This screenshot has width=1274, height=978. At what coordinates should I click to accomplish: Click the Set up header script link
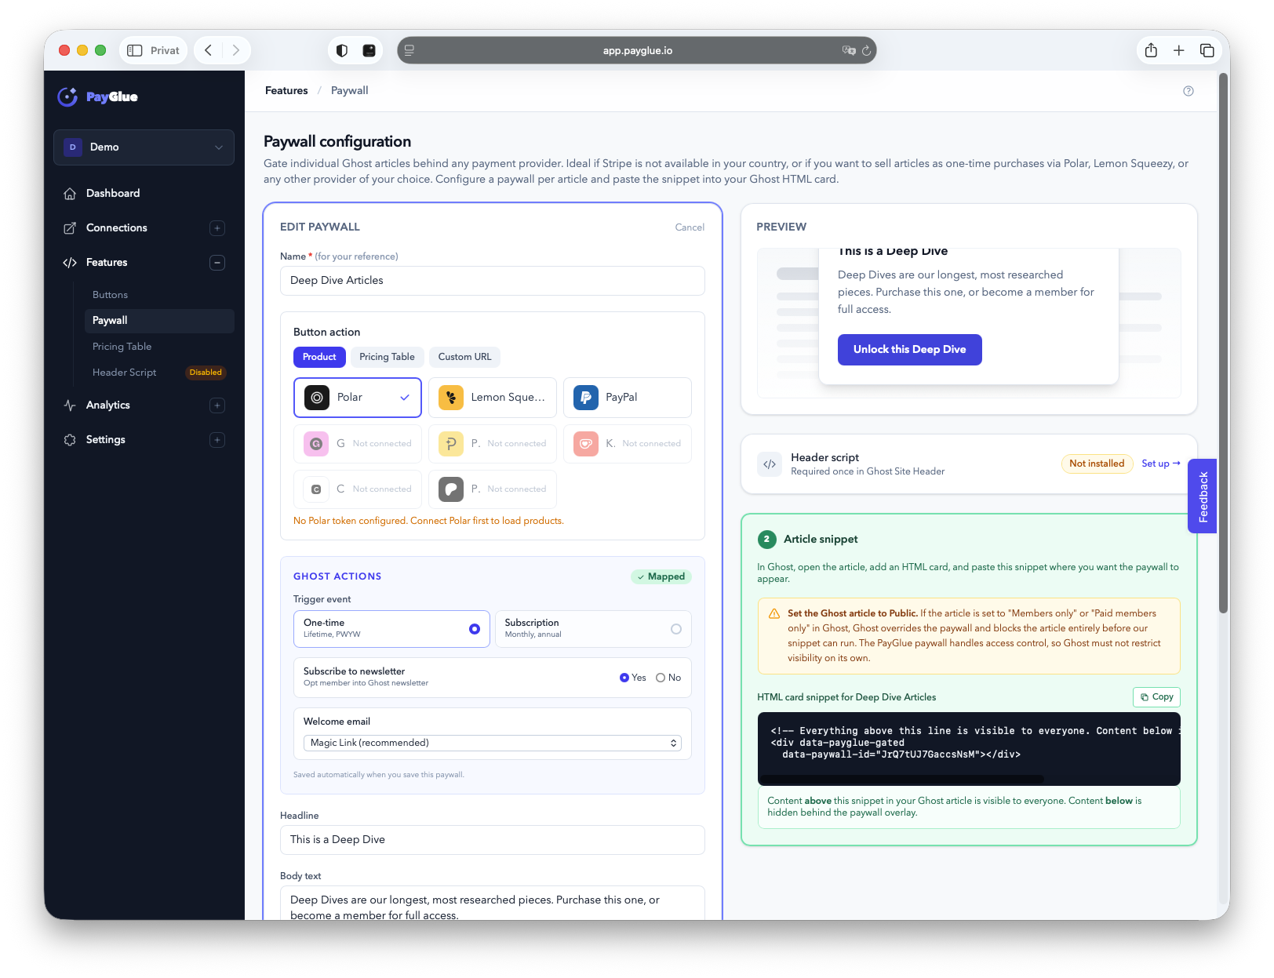1160,464
